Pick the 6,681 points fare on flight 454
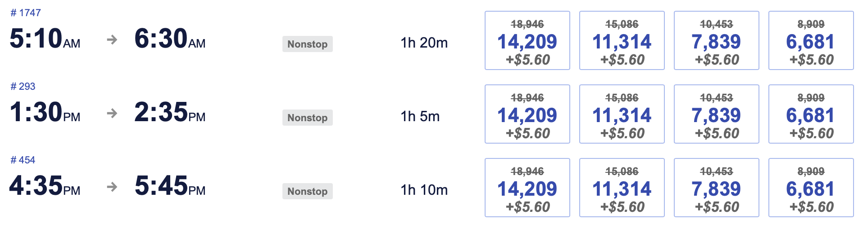 [x=811, y=188]
